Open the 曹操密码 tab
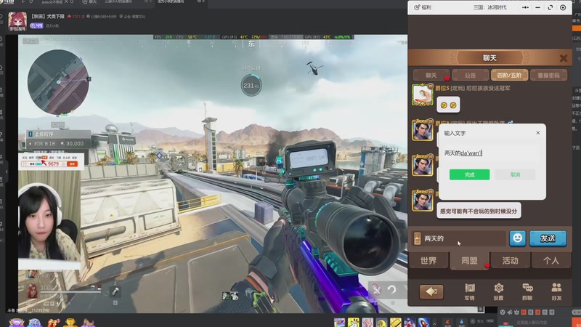581x327 pixels. tap(549, 76)
